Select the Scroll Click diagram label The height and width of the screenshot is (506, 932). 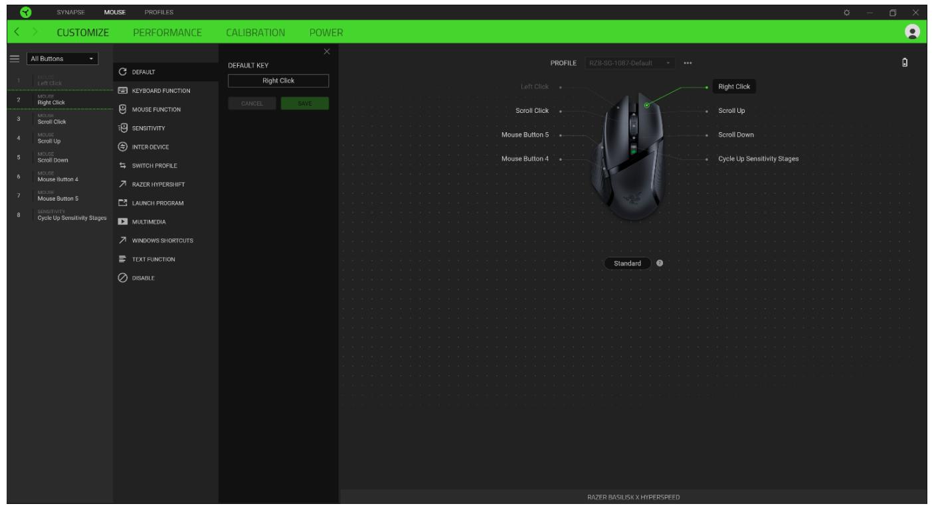pyautogui.click(x=532, y=110)
